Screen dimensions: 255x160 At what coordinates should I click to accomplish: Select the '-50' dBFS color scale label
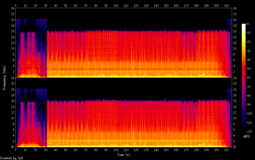coord(248,69)
